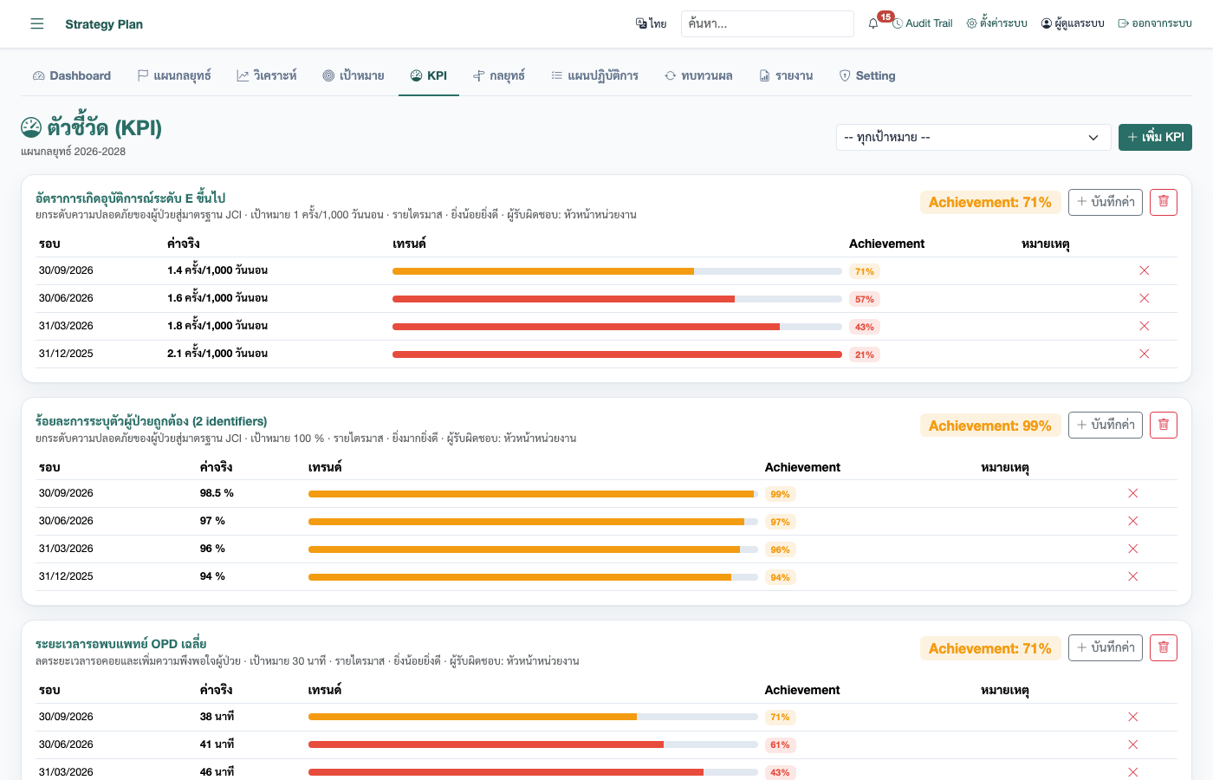Viewport: 1213px width, 780px height.
Task: Select the KPI tab
Action: (429, 75)
